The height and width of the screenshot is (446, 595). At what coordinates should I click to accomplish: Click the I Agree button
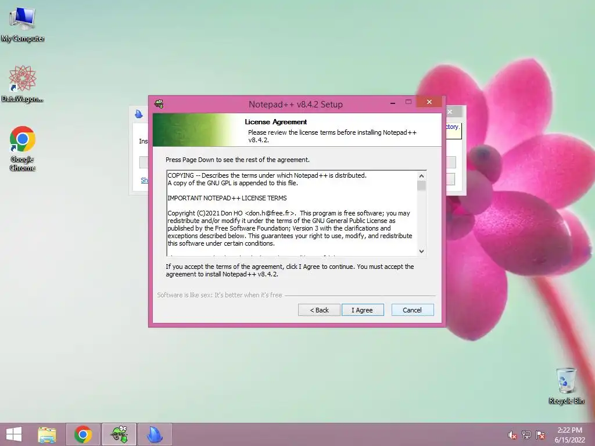(363, 310)
